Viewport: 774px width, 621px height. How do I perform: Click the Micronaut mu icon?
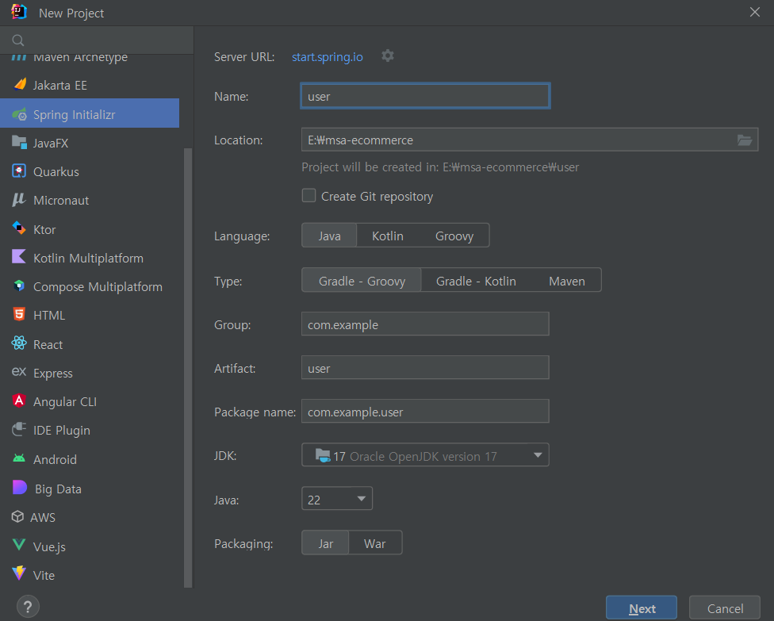[19, 200]
